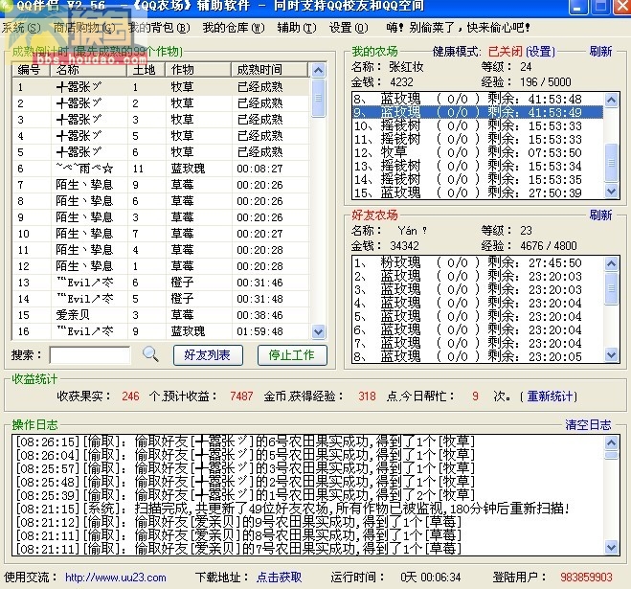The image size is (631, 589).
Task: Click the countdown list scrollbar thumb
Action: [318, 98]
